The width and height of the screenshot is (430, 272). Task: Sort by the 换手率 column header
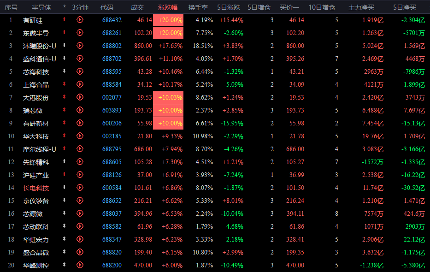(198, 7)
